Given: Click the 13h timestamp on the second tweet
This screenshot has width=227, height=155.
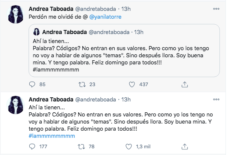Looking at the screenshot, I should [x=126, y=99].
